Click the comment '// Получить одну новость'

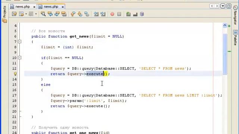(x=60, y=127)
